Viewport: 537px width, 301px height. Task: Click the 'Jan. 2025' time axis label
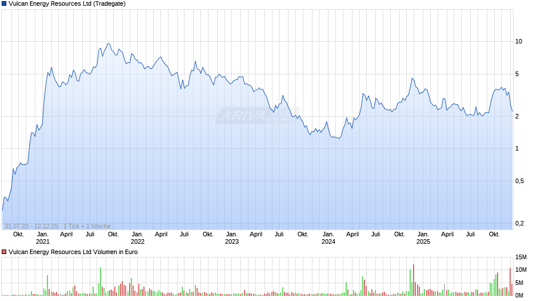point(423,238)
